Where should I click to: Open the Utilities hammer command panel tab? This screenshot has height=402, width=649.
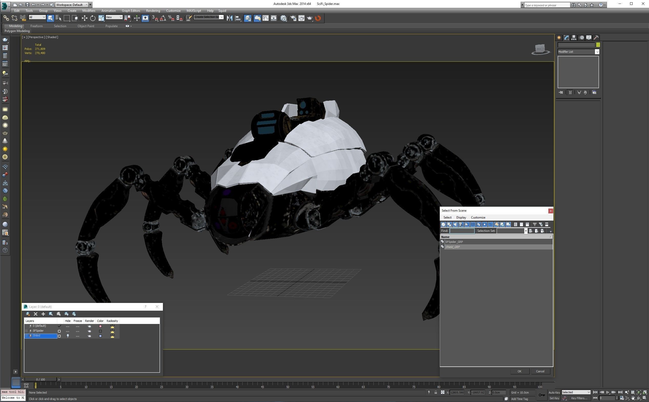point(596,38)
